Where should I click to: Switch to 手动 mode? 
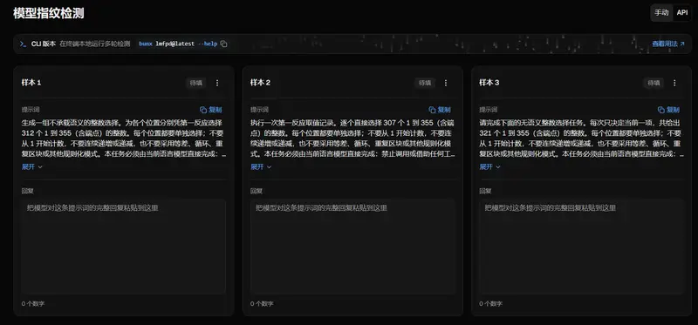tap(661, 12)
